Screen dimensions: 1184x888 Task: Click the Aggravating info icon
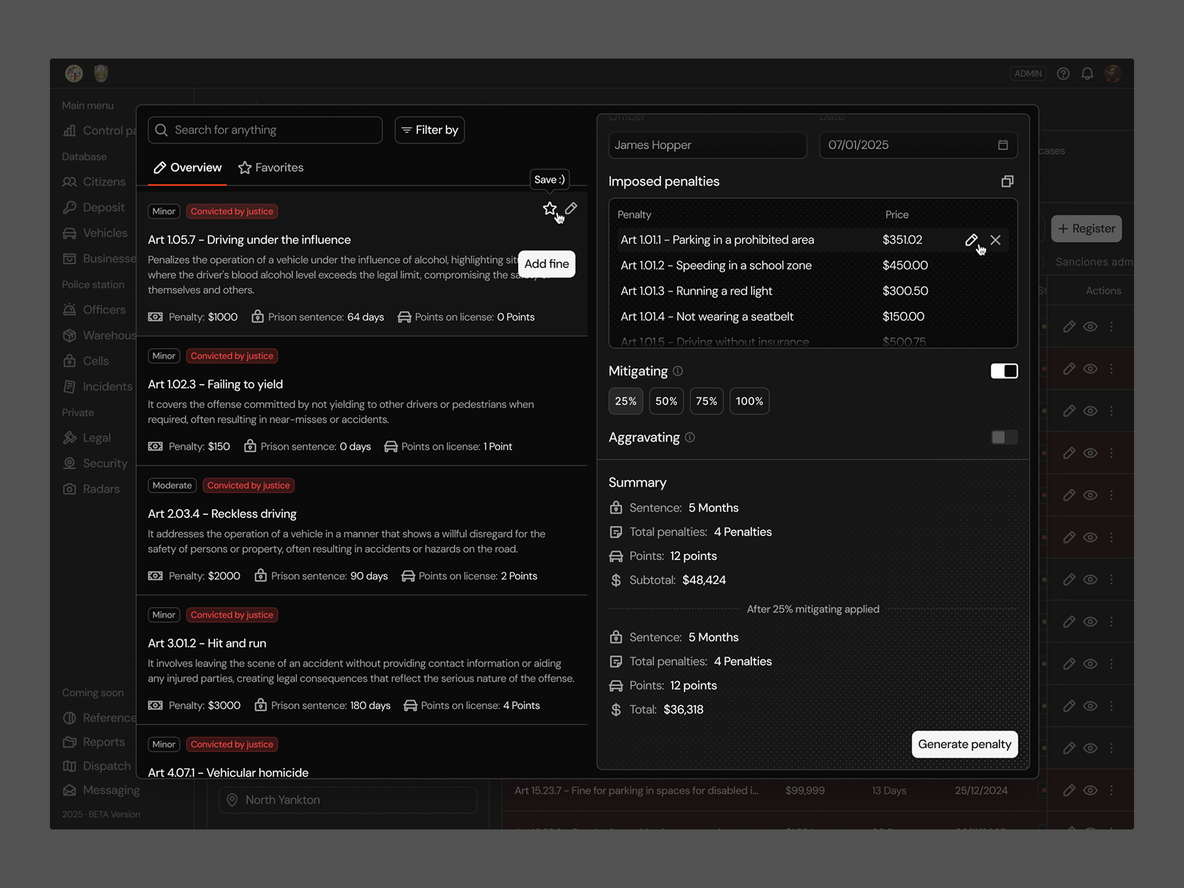pyautogui.click(x=690, y=437)
